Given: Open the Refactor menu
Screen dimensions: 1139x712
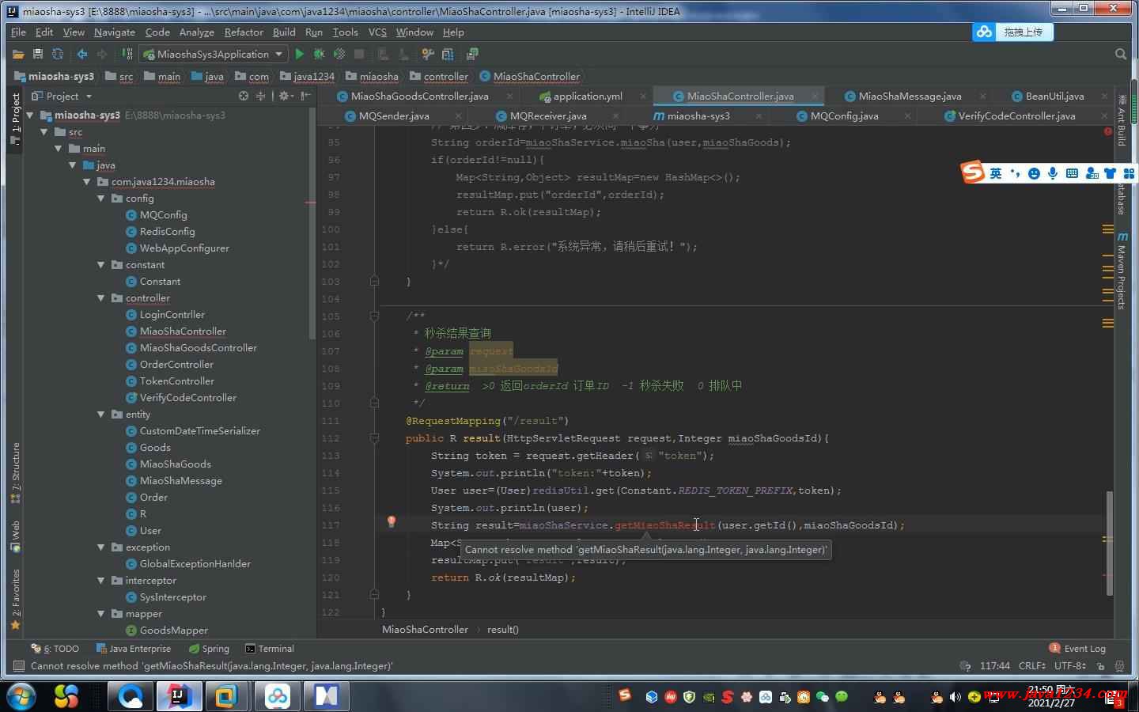Looking at the screenshot, I should click(x=243, y=32).
